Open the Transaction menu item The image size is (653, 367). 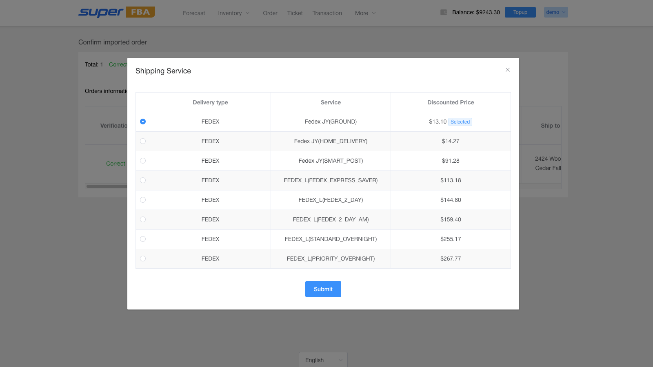327,13
